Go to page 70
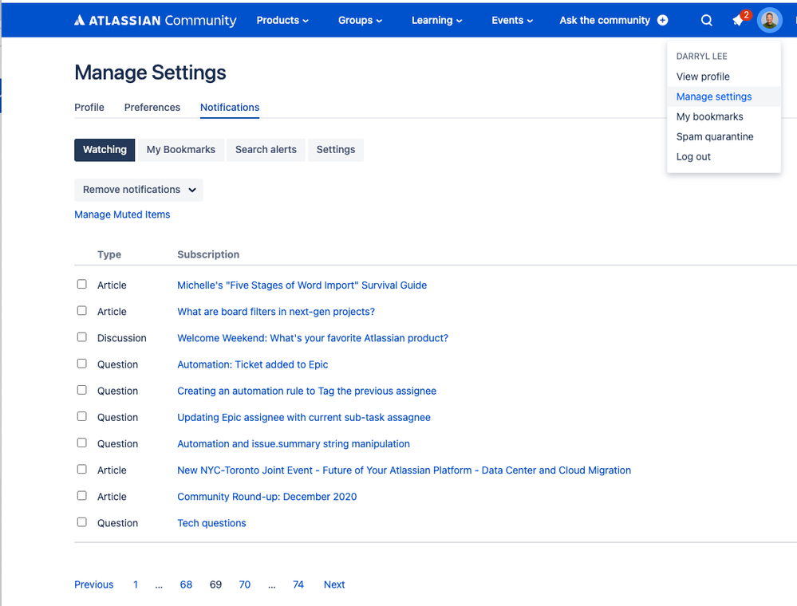The height and width of the screenshot is (606, 797). 244,584
